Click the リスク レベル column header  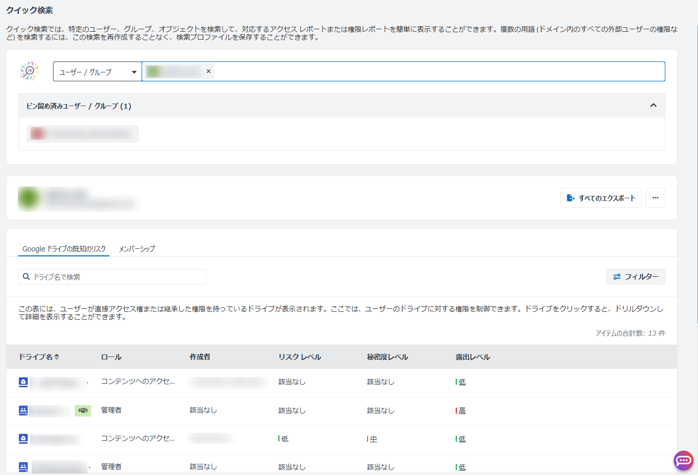[x=300, y=357]
